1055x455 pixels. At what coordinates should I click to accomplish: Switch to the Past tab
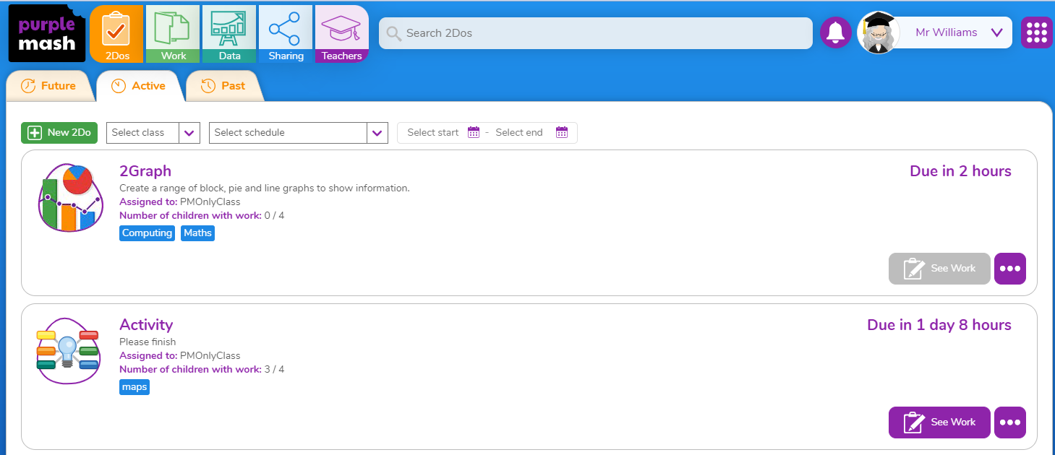click(x=223, y=86)
